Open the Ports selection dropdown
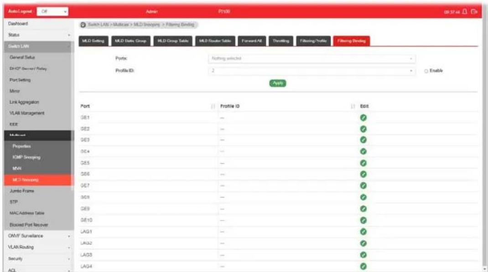 pyautogui.click(x=311, y=58)
